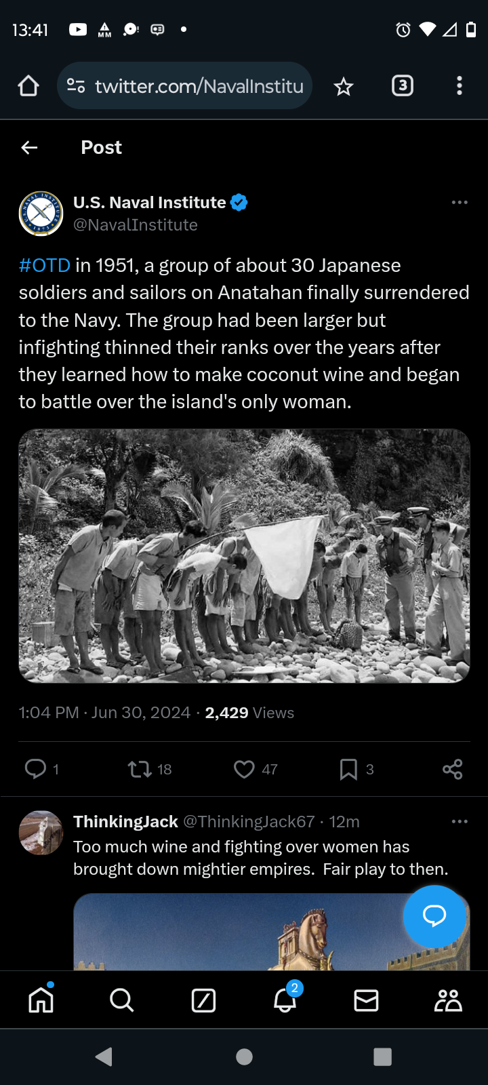Open more options on Naval Institute post

(460, 202)
